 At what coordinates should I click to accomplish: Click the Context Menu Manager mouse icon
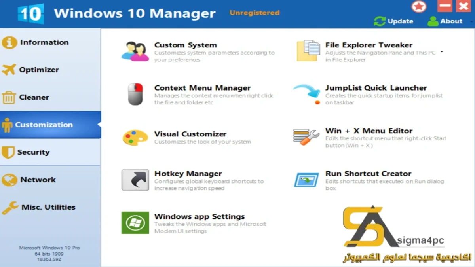click(135, 94)
